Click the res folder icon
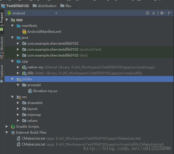Viewport: 174px width, 154px height. coord(19,97)
